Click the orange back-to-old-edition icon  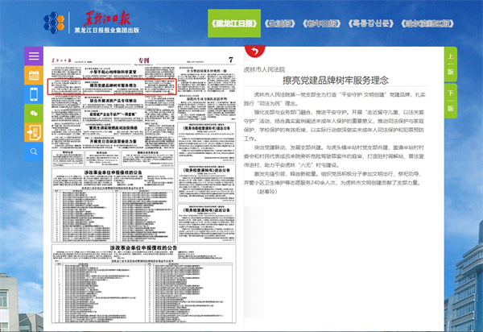pyautogui.click(x=34, y=131)
